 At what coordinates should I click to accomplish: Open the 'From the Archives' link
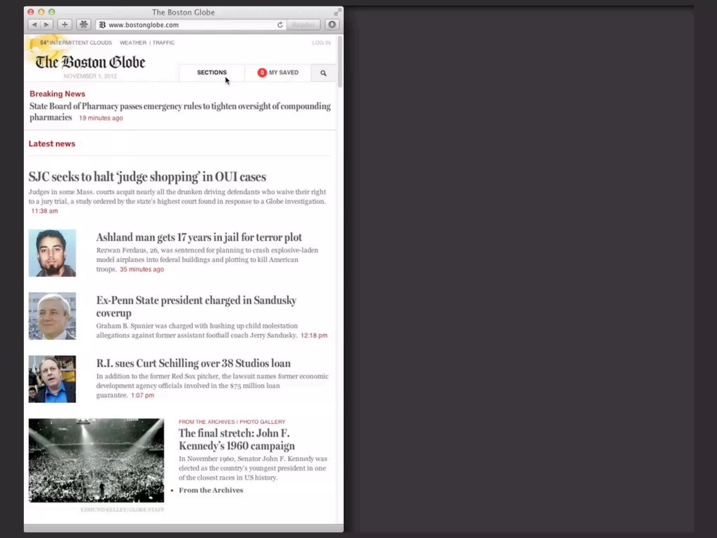click(211, 490)
